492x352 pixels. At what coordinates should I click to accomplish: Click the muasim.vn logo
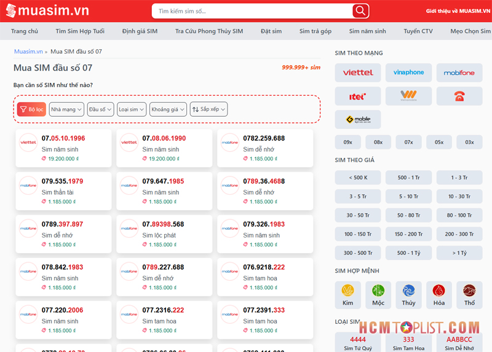click(x=47, y=10)
